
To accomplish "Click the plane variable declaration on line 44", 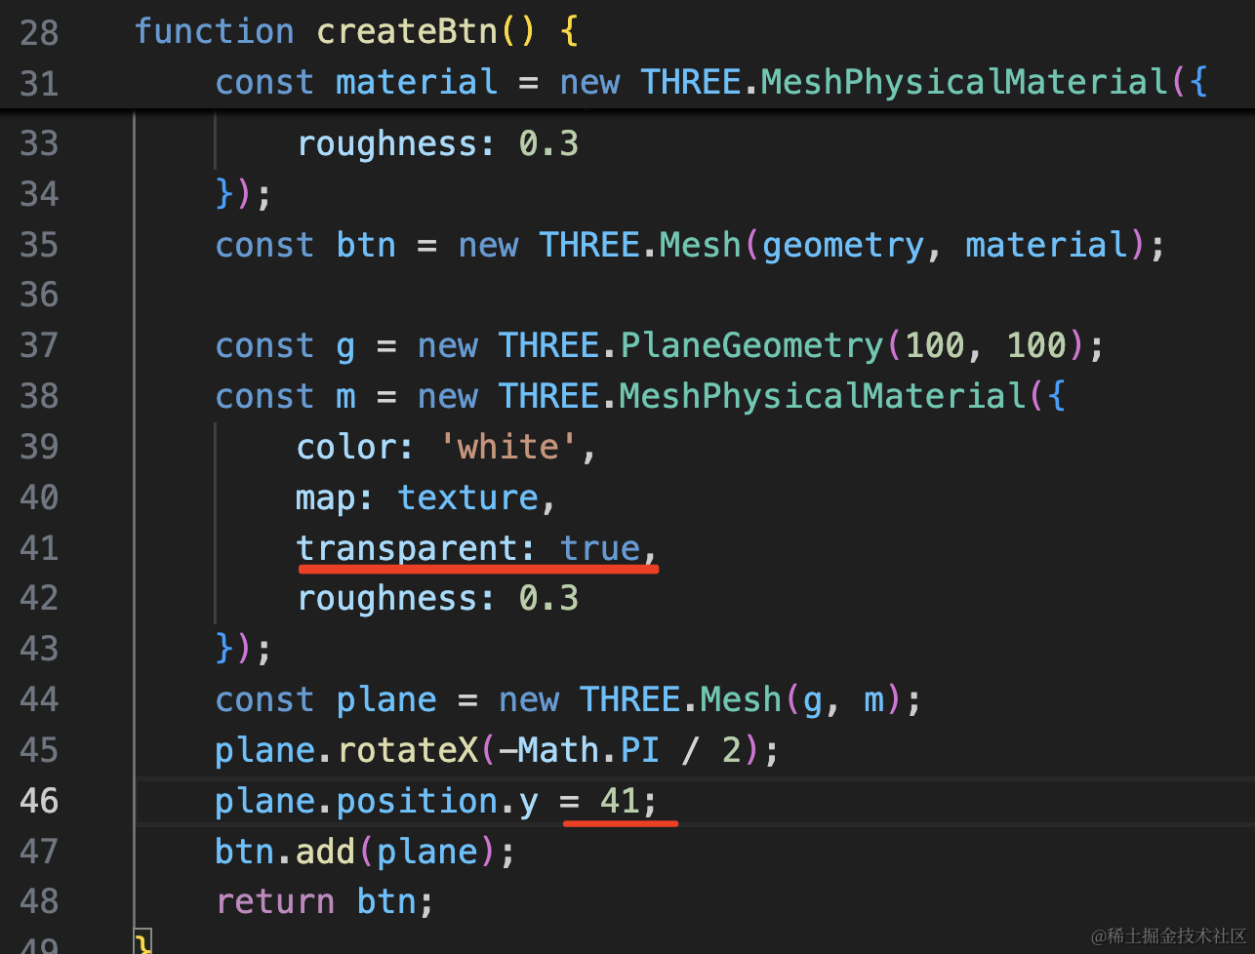I will click(386, 700).
